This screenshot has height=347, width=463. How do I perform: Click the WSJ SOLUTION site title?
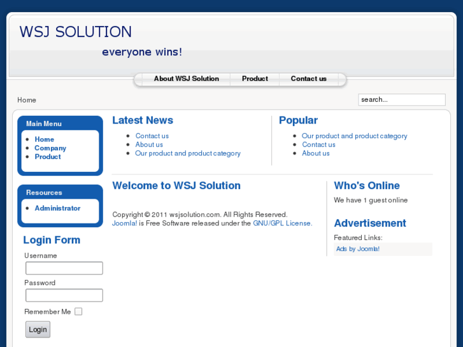coord(76,32)
